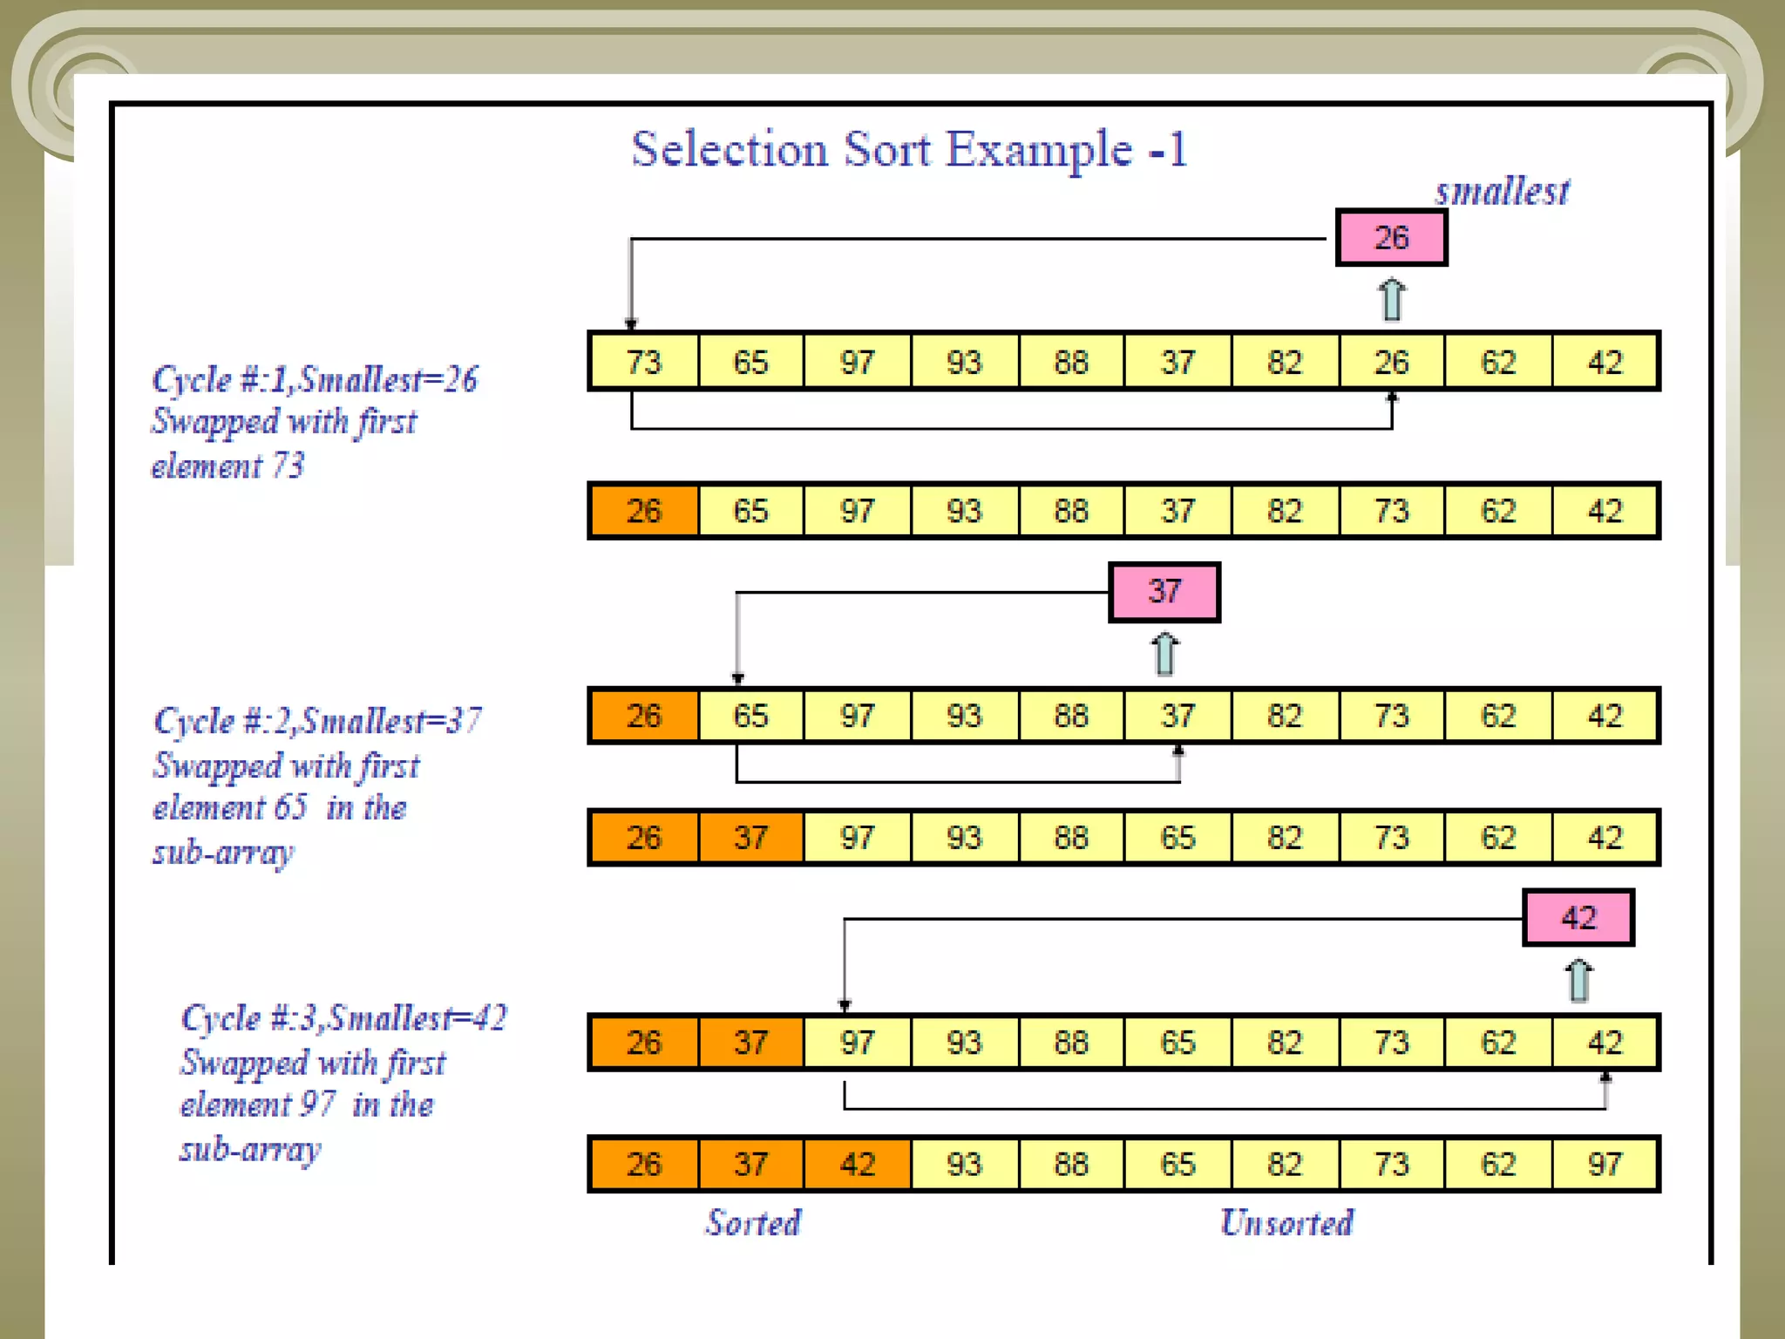Select the 93 cell in array above 'Sorted' label
The image size is (1785, 1339).
tap(964, 1165)
